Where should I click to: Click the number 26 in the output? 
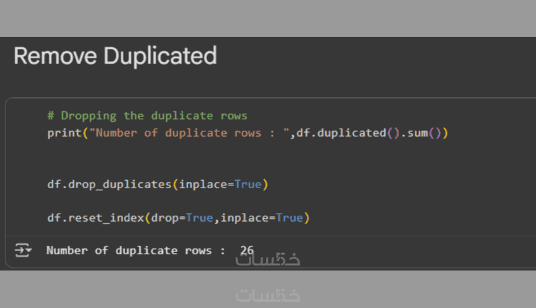pos(247,250)
